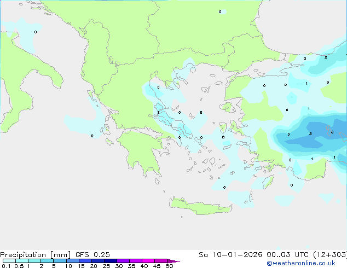This screenshot has height=268, width=347.
Task: Select the legend swatch between 5 and 10
Action: tap(60, 261)
